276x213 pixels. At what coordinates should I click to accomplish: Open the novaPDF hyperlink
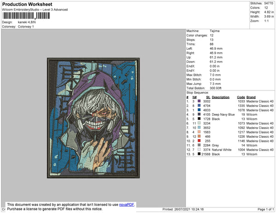[x=126, y=205]
